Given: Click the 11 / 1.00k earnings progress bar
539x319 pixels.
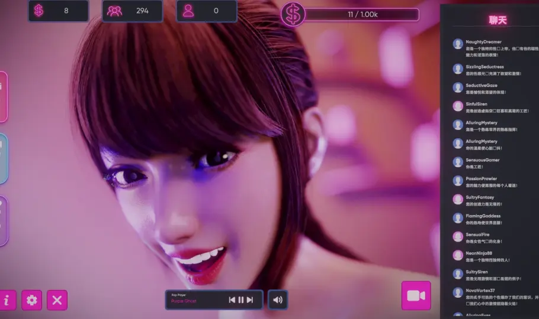Looking at the screenshot, I should (x=361, y=15).
